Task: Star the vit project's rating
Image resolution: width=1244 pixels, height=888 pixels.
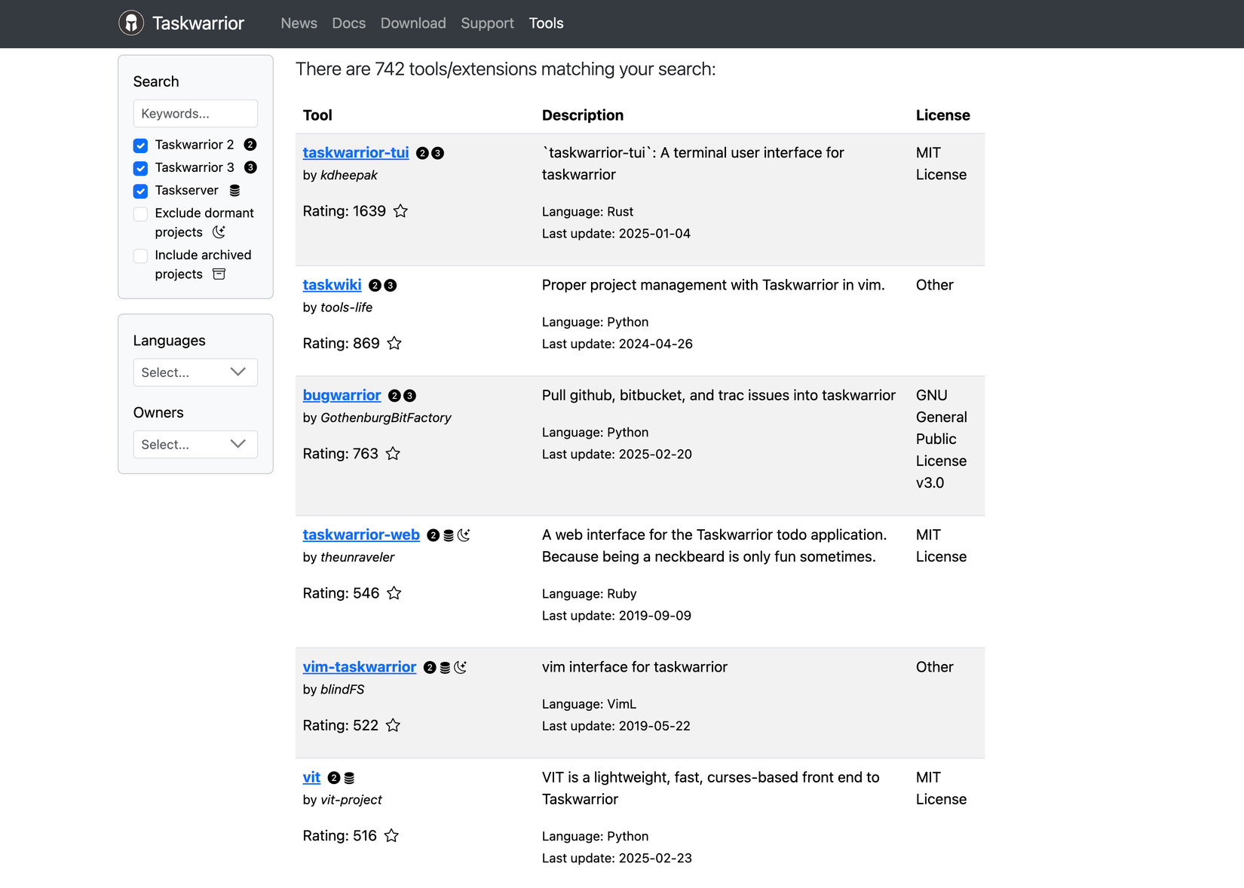Action: coord(392,835)
